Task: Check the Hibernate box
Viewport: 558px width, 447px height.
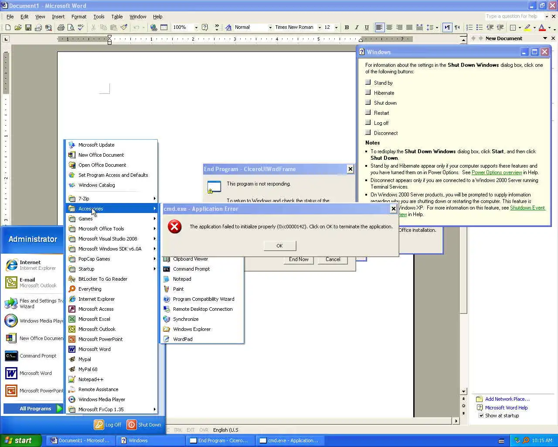Action: tap(368, 92)
